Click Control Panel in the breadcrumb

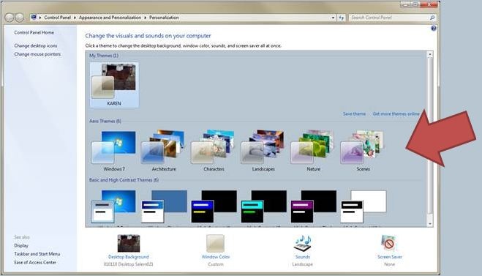tap(58, 18)
